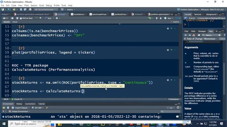The image size is (227, 127).
Task: Click Save workspace icon in Environment pane
Action: [8, 108]
